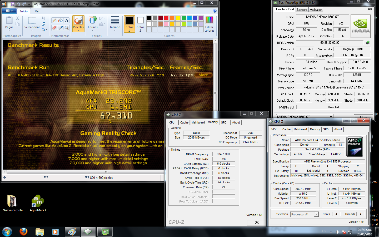Activate the Color 2 background selector
The height and width of the screenshot is (237, 379).
click(x=140, y=24)
